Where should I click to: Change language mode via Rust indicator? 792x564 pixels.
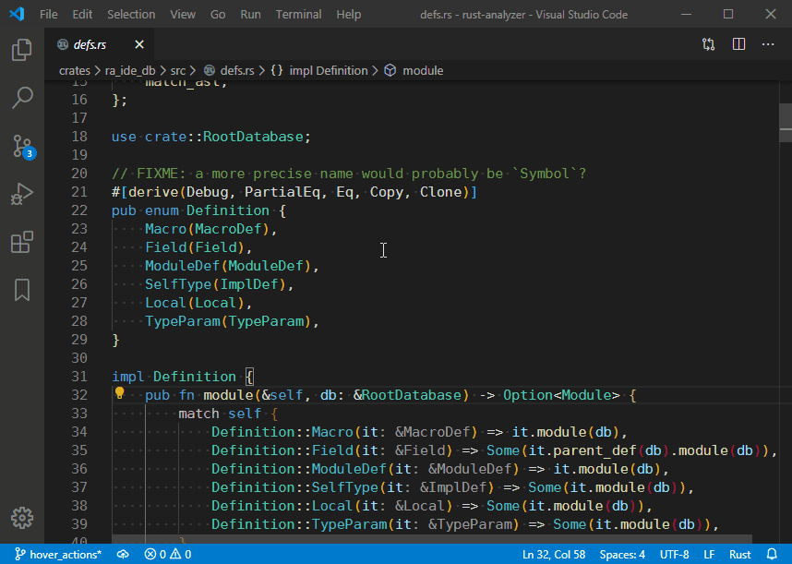pyautogui.click(x=739, y=554)
